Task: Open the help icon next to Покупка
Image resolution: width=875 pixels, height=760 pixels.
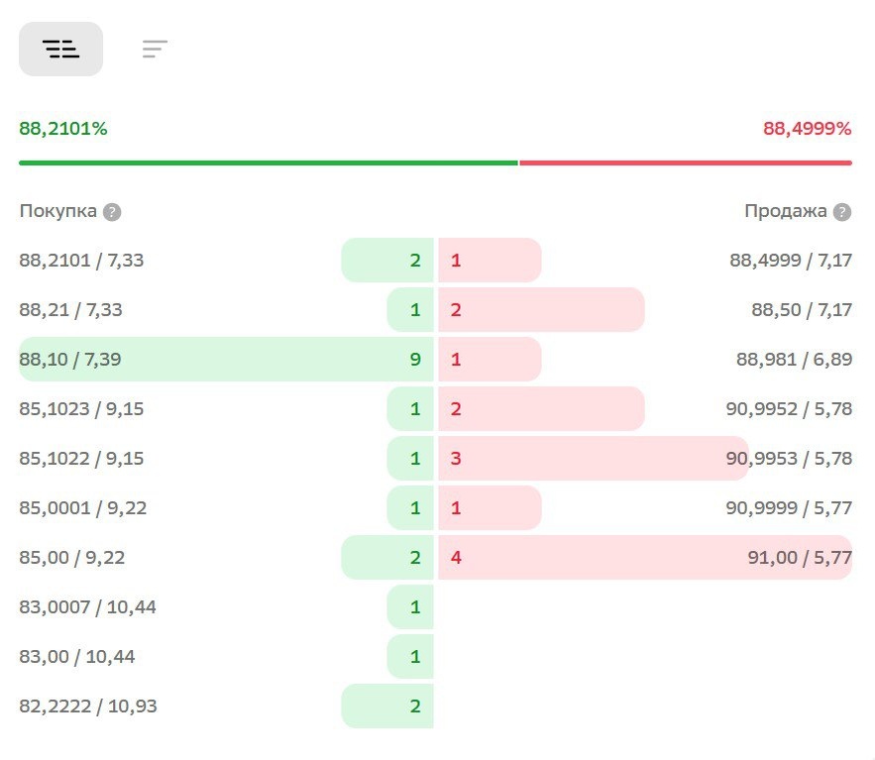Action: tap(113, 212)
